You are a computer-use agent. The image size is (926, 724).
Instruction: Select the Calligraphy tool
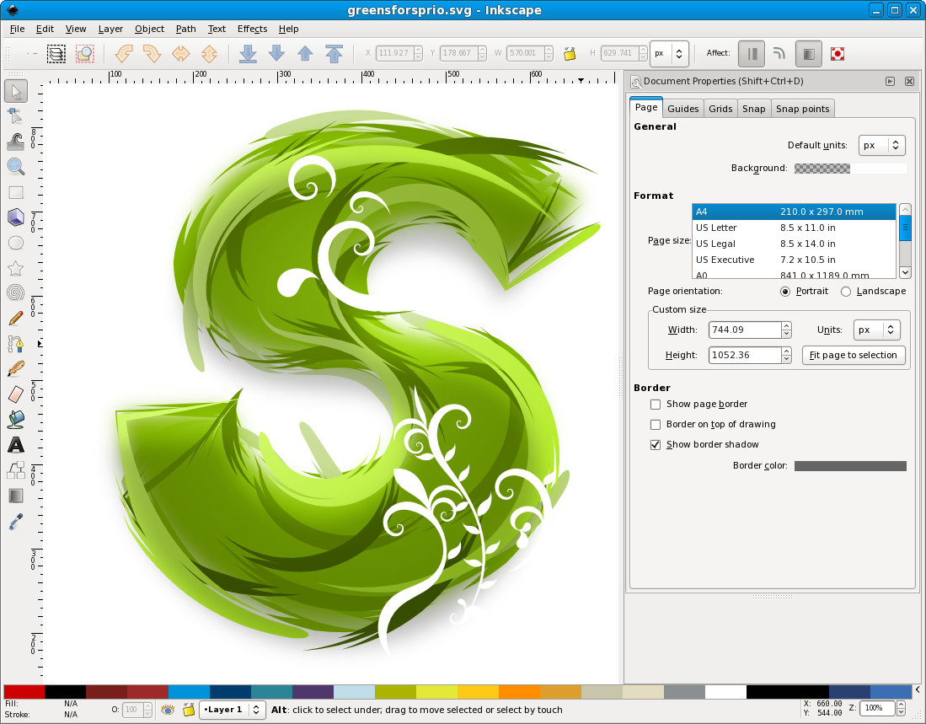[x=15, y=368]
